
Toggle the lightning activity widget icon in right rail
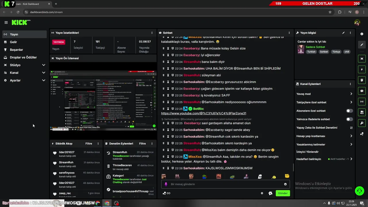click(362, 69)
